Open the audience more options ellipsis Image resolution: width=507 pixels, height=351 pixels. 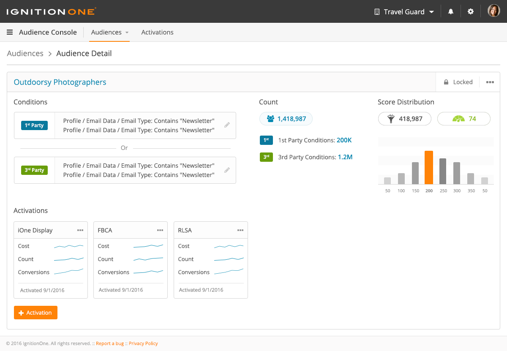(x=490, y=82)
